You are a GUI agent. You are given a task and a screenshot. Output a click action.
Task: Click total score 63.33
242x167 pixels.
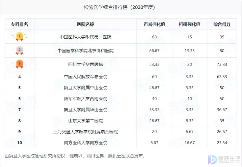222,77
